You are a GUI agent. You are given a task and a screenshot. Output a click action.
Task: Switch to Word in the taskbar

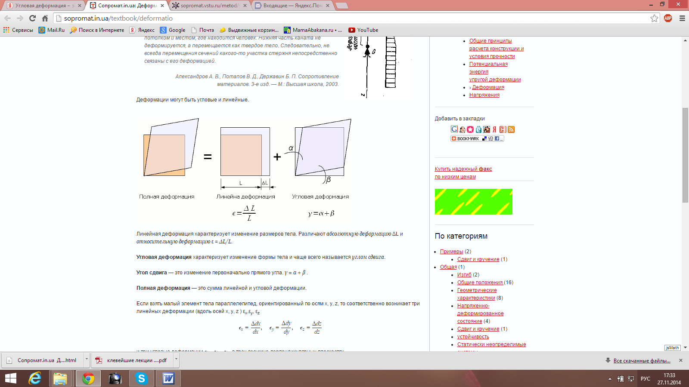click(168, 378)
